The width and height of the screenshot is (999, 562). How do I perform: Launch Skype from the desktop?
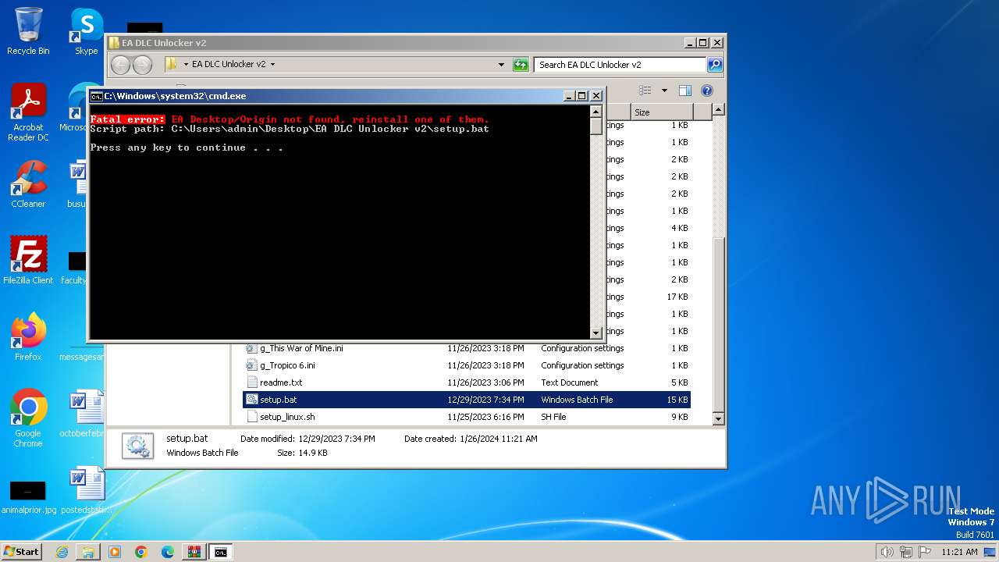pos(86,31)
